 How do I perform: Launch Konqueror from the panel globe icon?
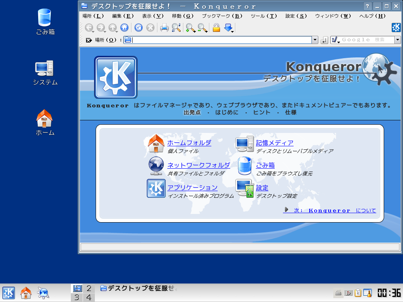pyautogui.click(x=43, y=293)
